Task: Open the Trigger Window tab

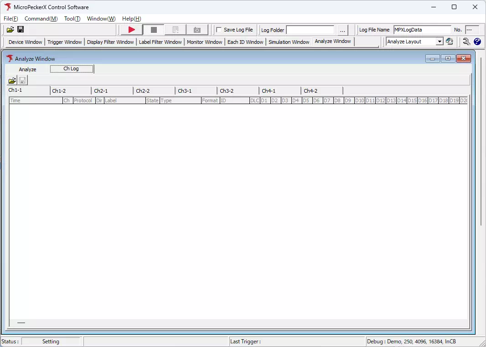Action: click(64, 42)
